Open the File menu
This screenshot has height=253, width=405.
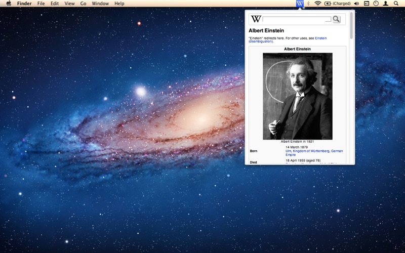[x=41, y=4]
